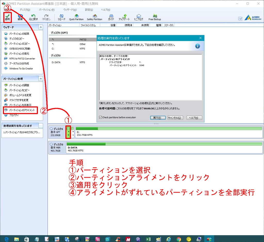Click the ディスク2 基本 MBR disk label
264x242 pixels.
point(57,147)
